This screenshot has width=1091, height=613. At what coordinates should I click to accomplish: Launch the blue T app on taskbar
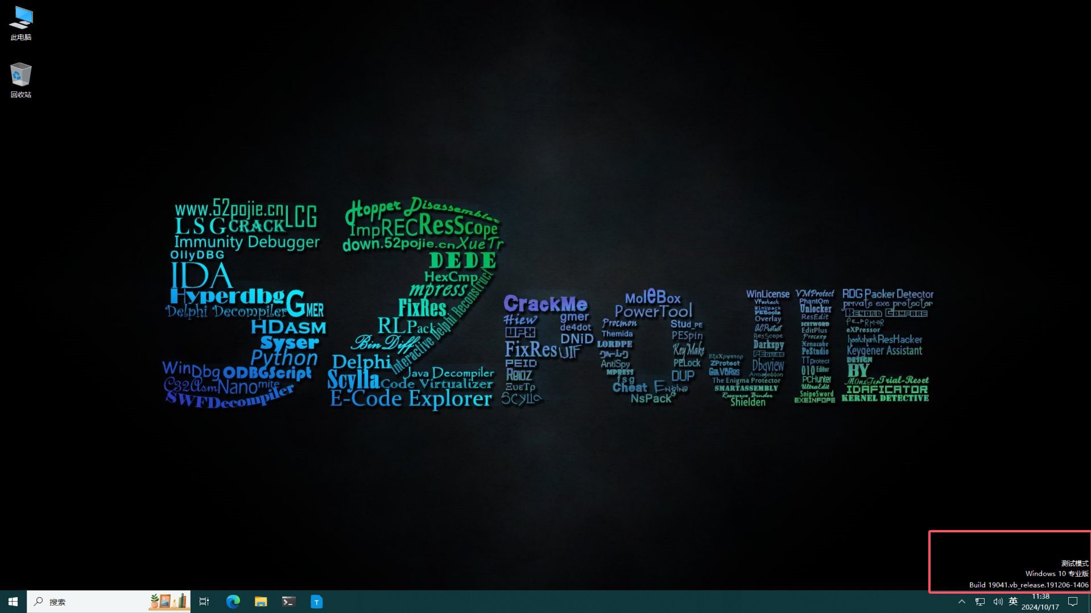pyautogui.click(x=316, y=602)
